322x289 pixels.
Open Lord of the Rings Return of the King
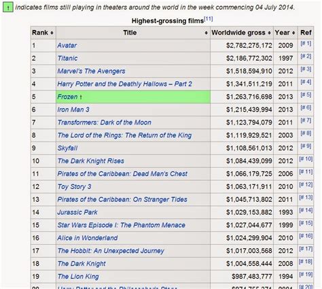tap(124, 135)
